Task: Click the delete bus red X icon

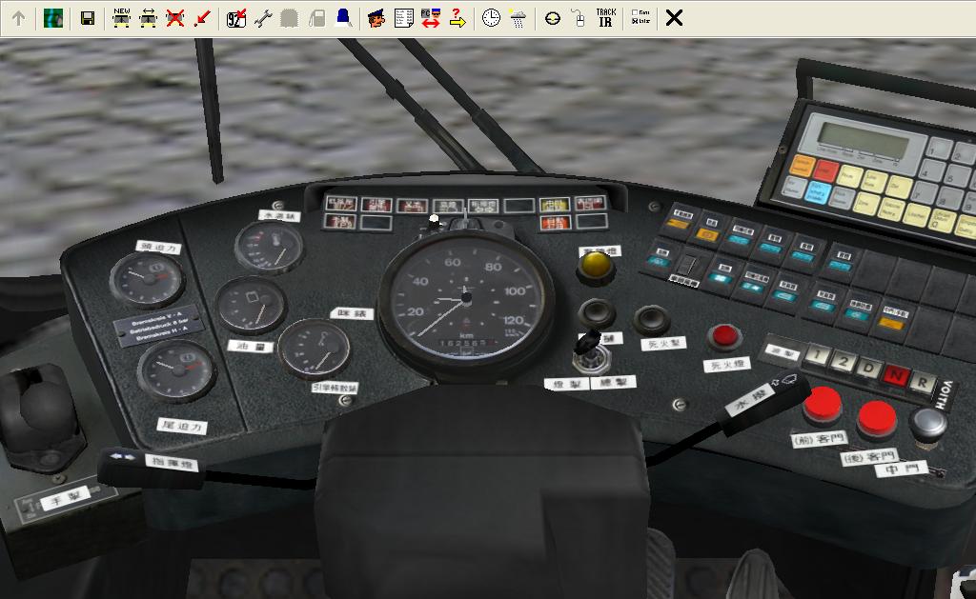Action: point(175,18)
